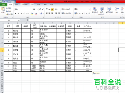The image size is (125, 93).
Task: Click the Paste clipboard icon
Action: click(3, 9)
